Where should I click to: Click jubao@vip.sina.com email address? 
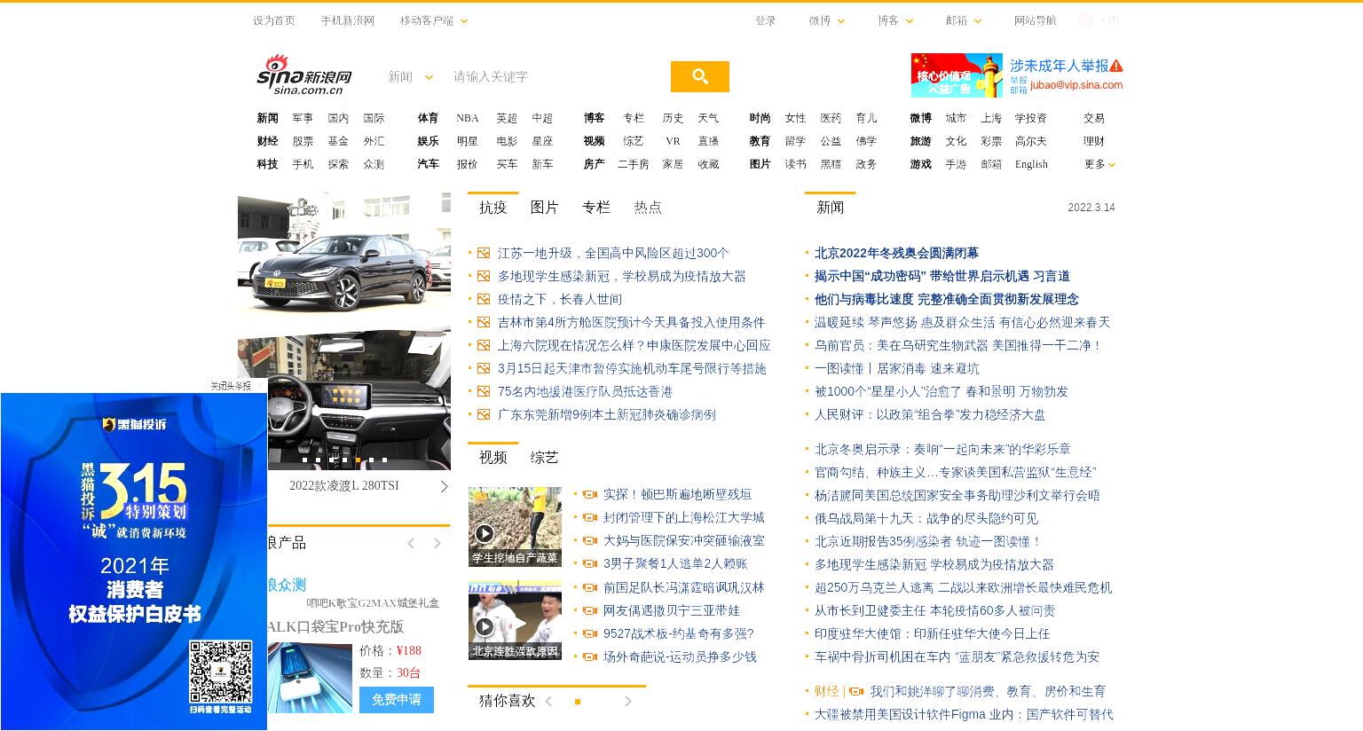point(1076,85)
